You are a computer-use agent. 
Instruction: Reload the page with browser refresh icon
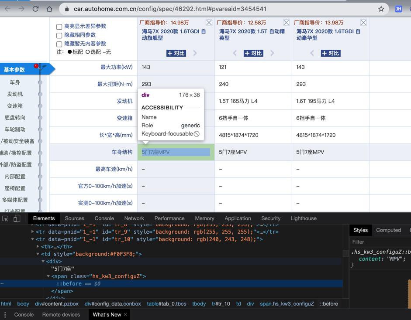(x=35, y=9)
